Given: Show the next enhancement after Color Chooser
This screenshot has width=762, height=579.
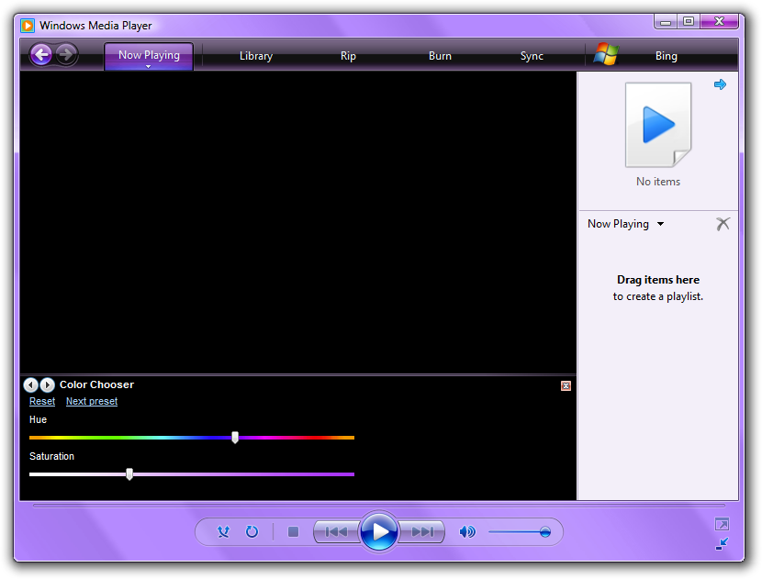Looking at the screenshot, I should (x=48, y=385).
